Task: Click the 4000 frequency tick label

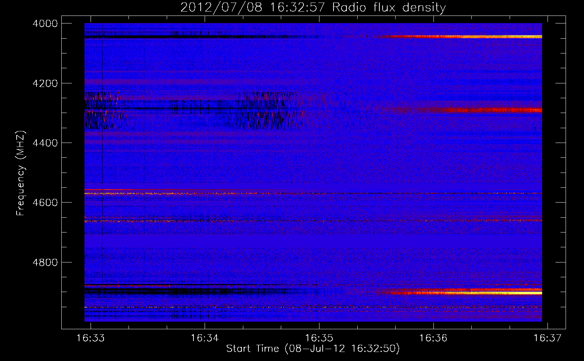Action: pyautogui.click(x=45, y=23)
